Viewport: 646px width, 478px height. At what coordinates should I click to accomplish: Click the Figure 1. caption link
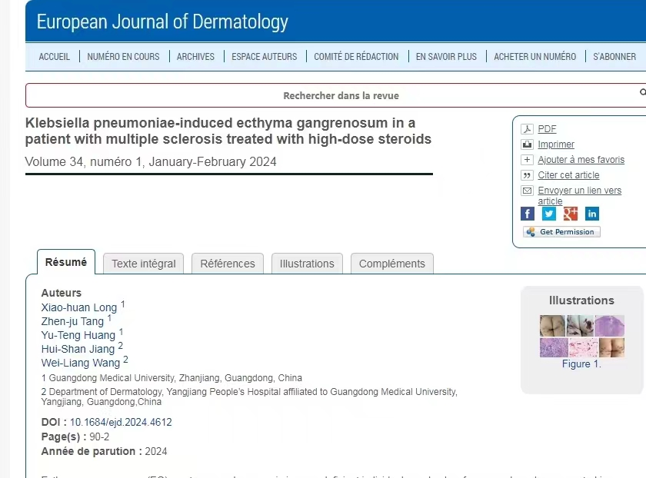(581, 364)
